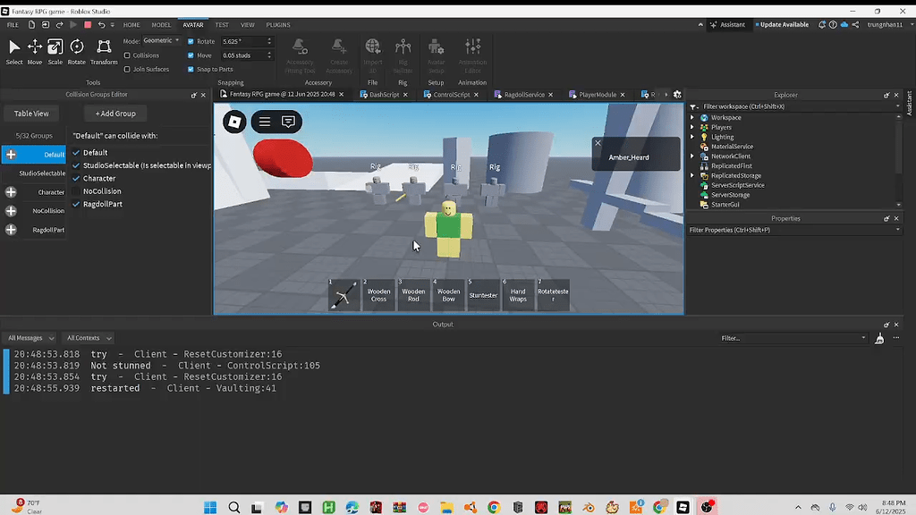916x515 pixels.
Task: Select the Wooden Bow hotbar slot
Action: pyautogui.click(x=448, y=294)
